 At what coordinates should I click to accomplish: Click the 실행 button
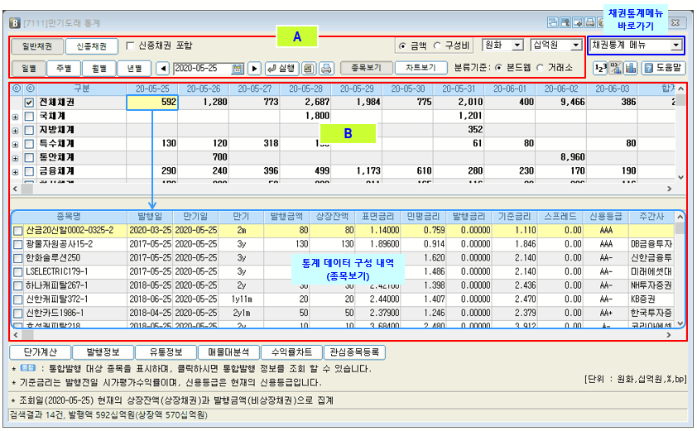(x=281, y=69)
